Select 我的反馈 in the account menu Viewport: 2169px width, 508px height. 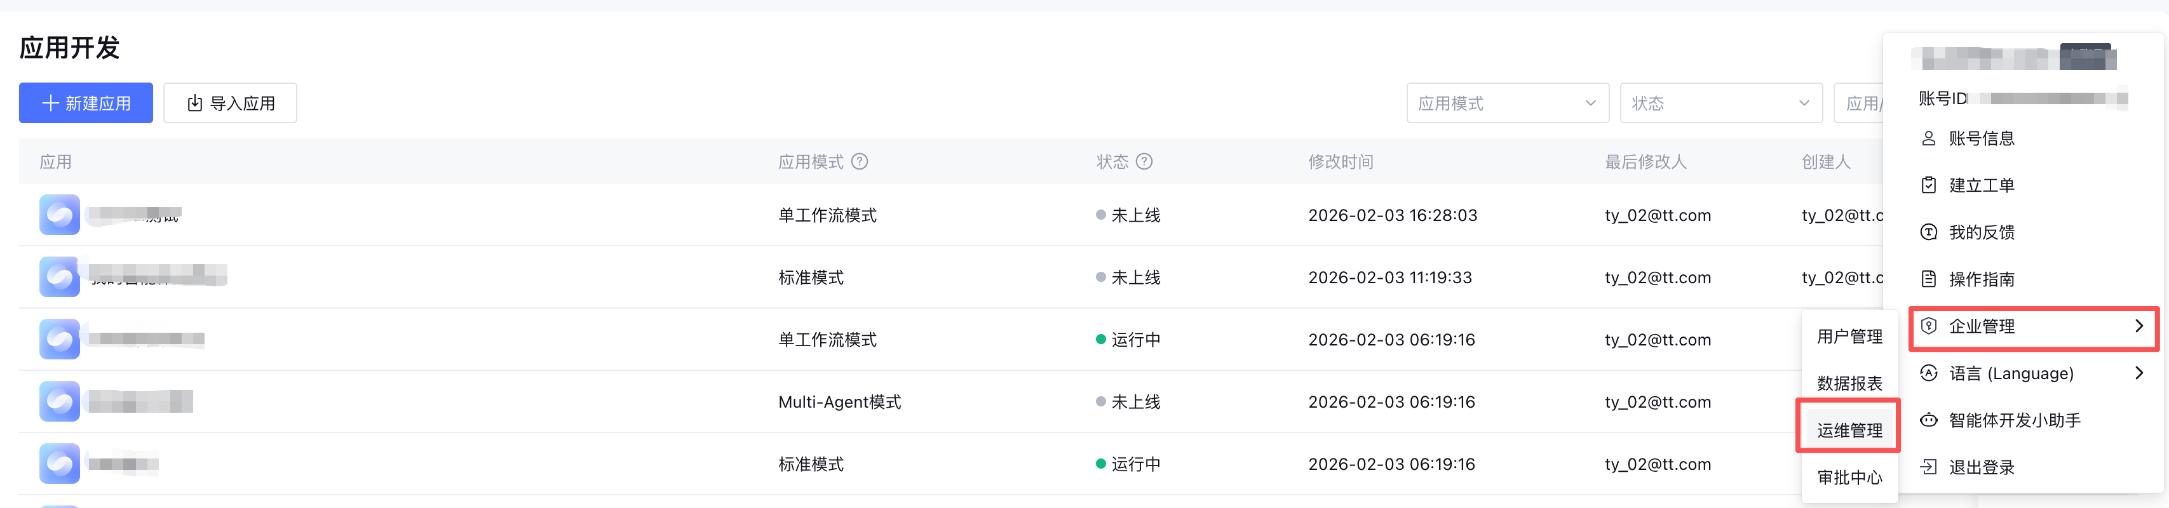(x=1980, y=232)
